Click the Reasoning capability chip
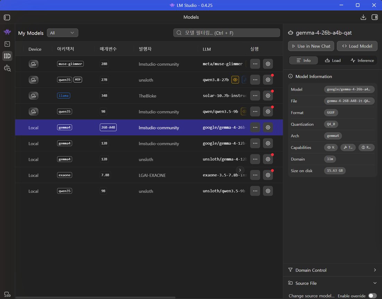 pos(366,148)
